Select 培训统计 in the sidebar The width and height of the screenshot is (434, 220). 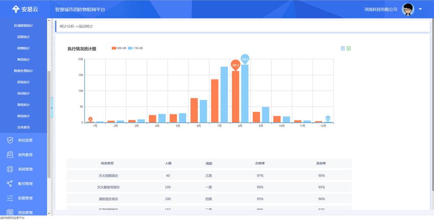click(x=23, y=94)
